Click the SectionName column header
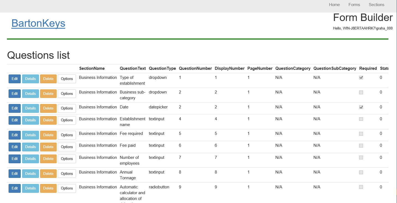The height and width of the screenshot is (203, 397). (x=92, y=68)
